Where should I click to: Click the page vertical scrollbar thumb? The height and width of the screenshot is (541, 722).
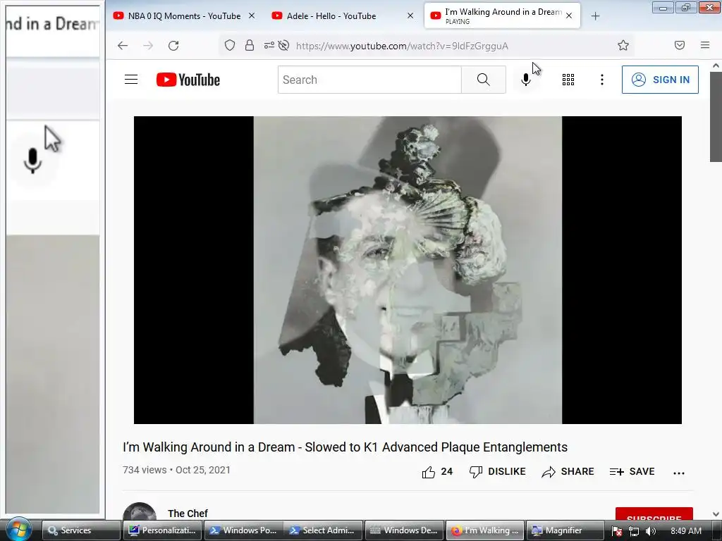[x=716, y=118]
